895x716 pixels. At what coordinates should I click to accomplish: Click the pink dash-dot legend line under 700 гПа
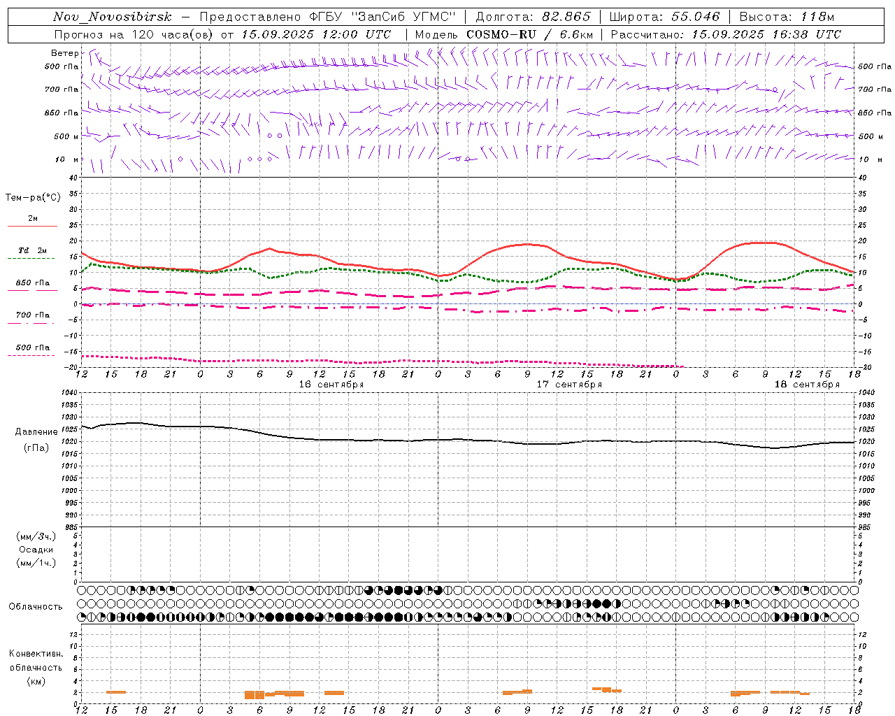click(32, 323)
